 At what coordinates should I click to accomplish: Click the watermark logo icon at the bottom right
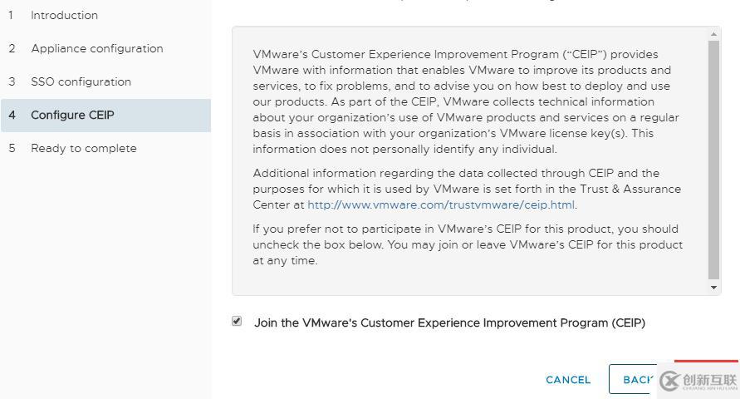[x=669, y=381]
